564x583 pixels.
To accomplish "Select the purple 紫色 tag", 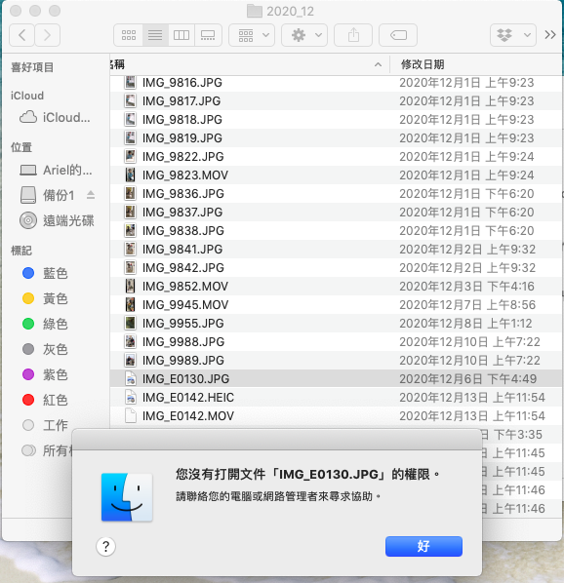I will (x=45, y=374).
